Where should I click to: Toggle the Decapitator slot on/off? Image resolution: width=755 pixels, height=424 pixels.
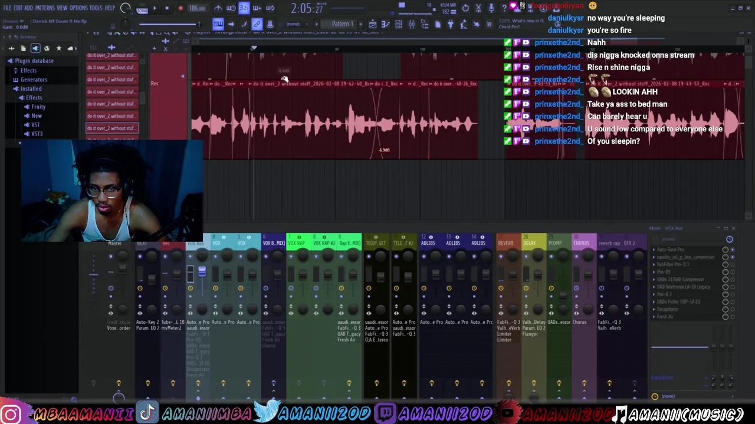733,309
